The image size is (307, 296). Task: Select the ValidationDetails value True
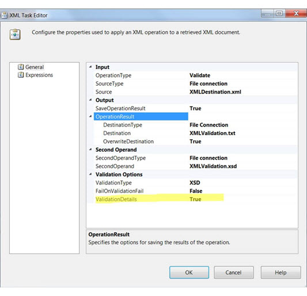tap(195, 199)
